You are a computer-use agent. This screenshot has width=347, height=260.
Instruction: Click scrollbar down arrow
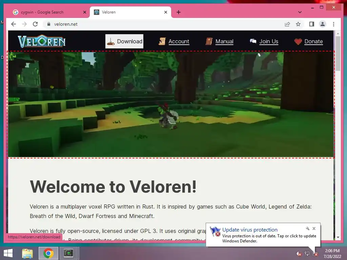click(338, 237)
